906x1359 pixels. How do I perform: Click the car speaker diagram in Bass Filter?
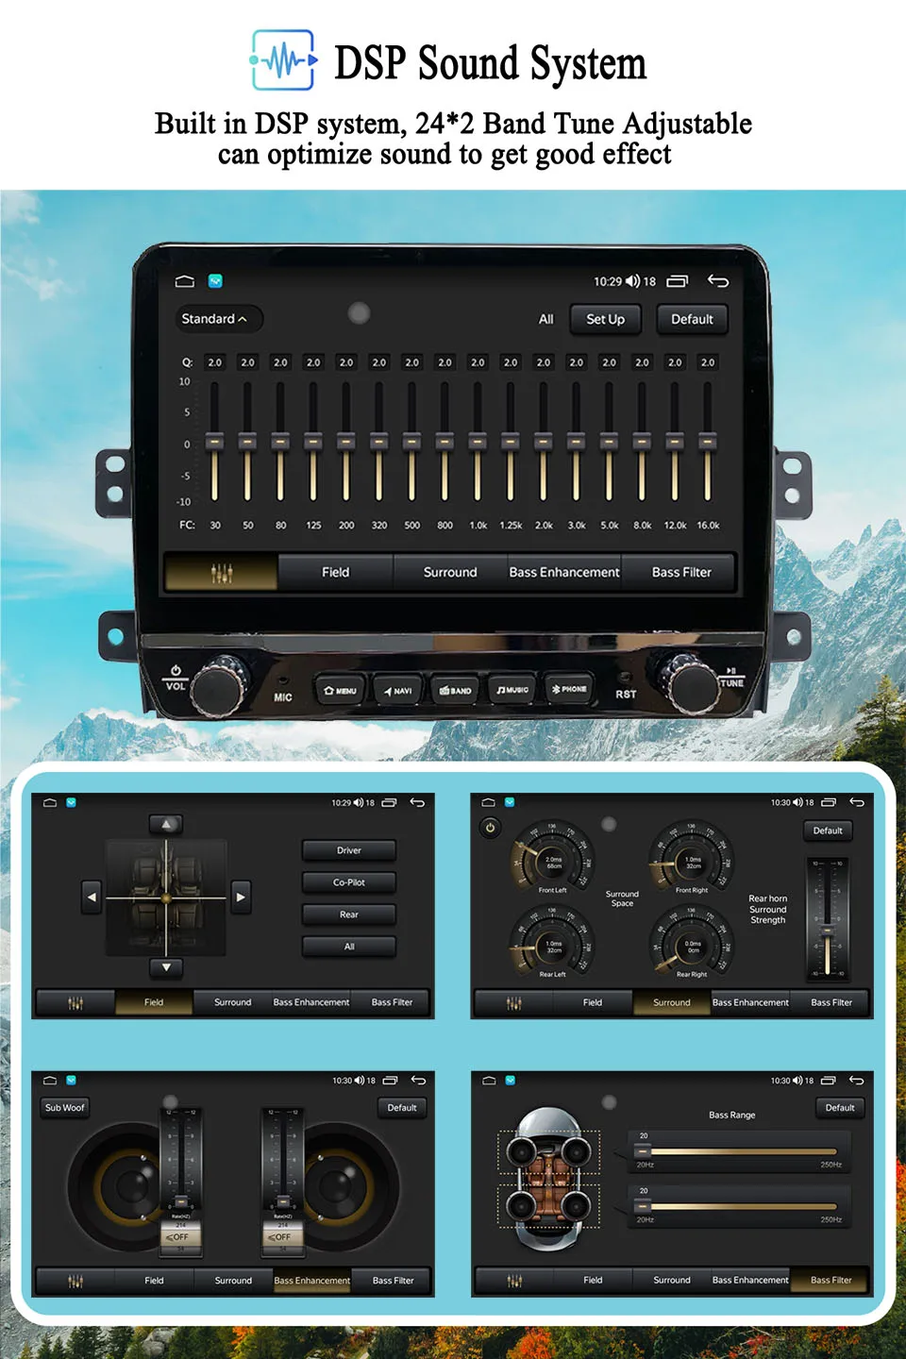coord(549,1180)
